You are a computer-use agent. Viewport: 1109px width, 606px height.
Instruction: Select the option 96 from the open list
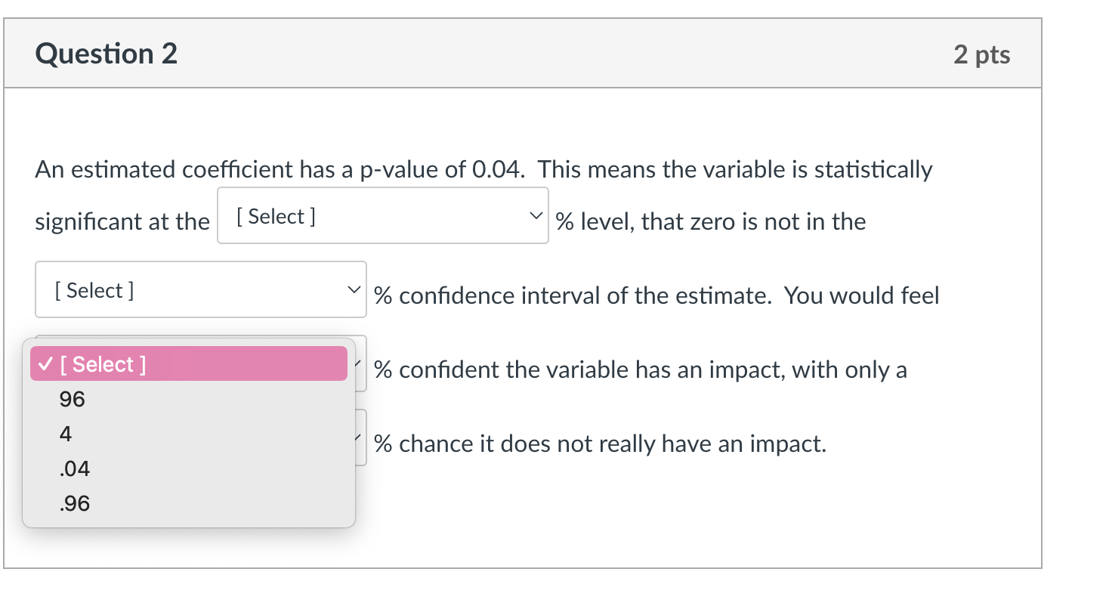tap(72, 399)
